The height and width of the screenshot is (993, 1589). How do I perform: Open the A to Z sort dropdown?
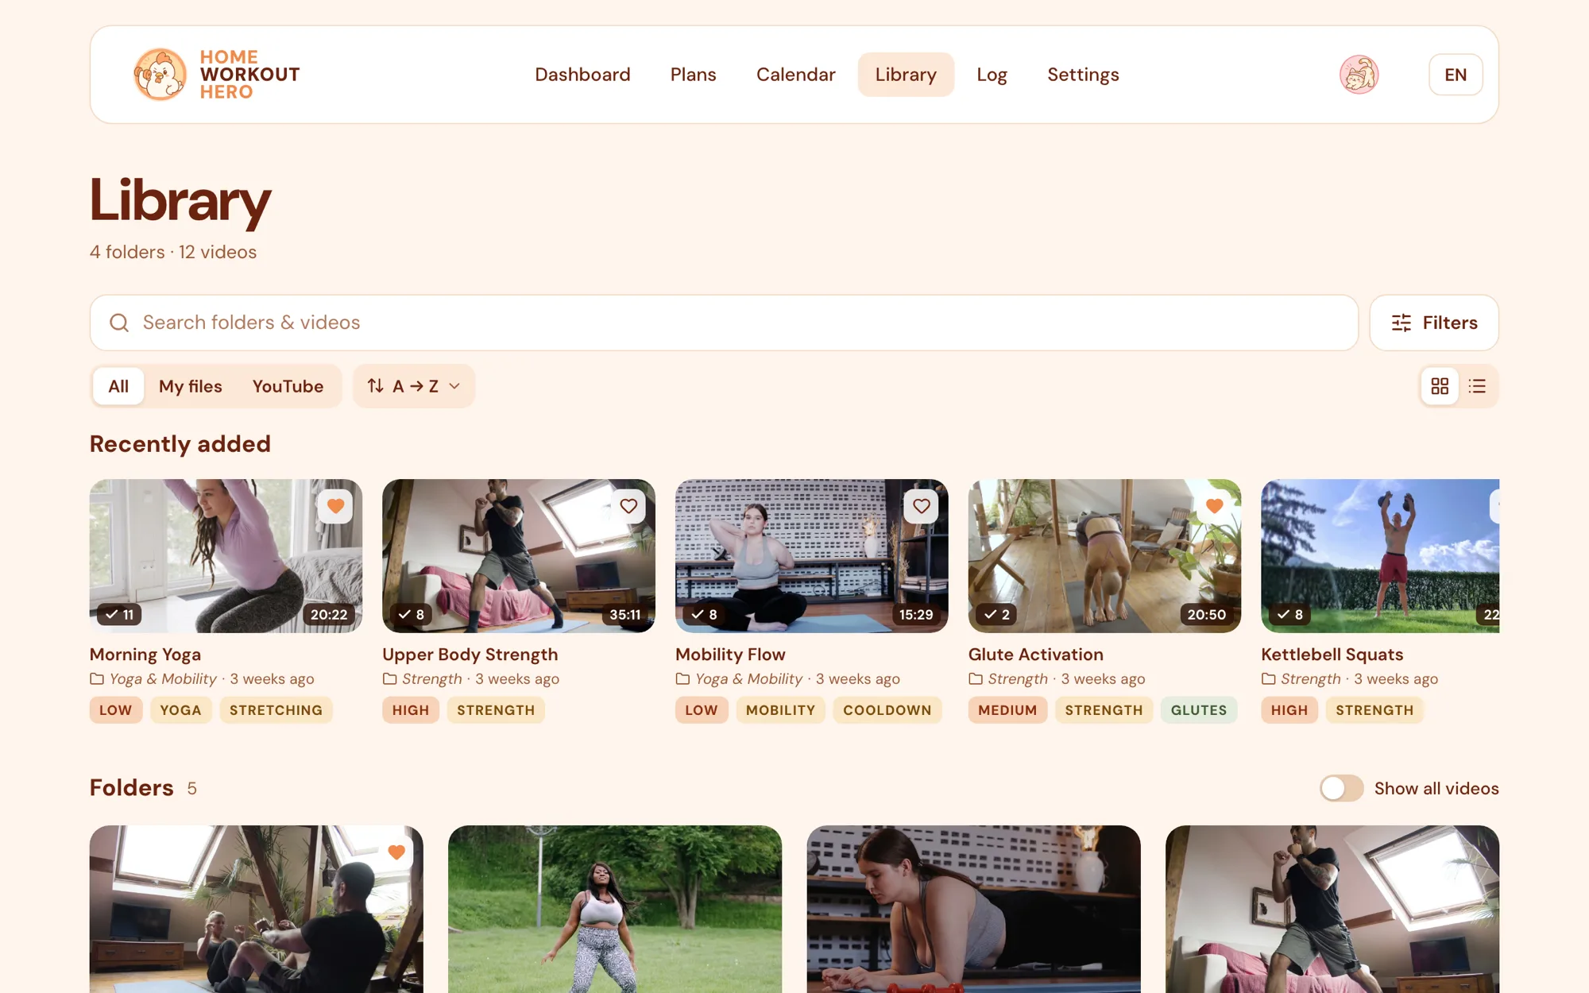pos(414,386)
